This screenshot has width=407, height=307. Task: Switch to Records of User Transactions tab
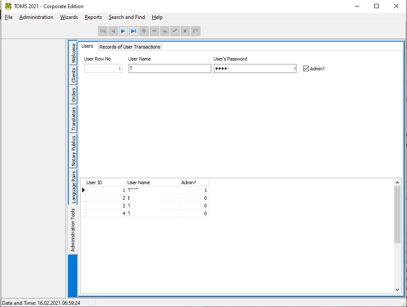coord(129,46)
